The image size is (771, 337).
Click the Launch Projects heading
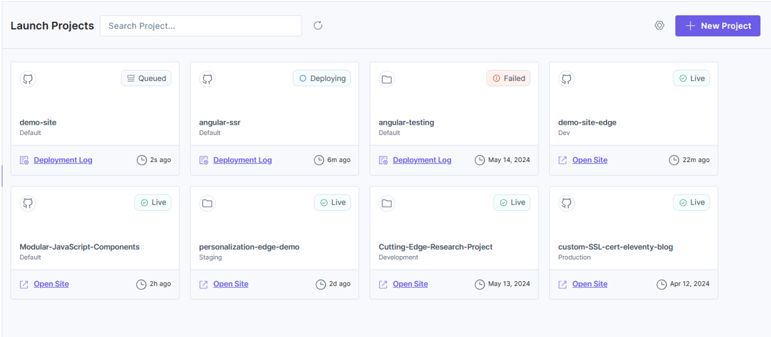click(52, 26)
